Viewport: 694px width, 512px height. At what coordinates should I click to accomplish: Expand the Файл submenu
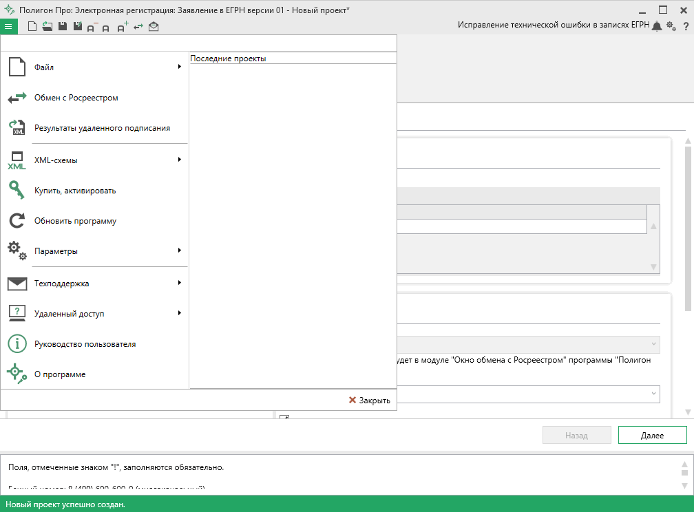coord(95,67)
